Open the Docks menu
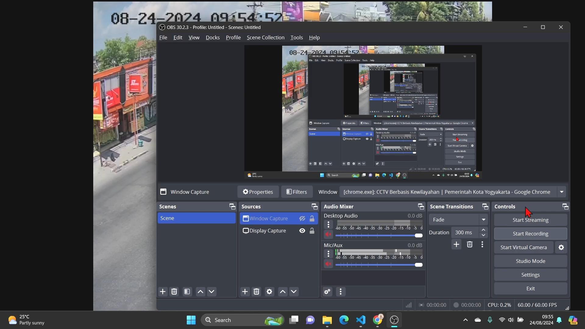Viewport: 585px width, 329px height. point(213,37)
